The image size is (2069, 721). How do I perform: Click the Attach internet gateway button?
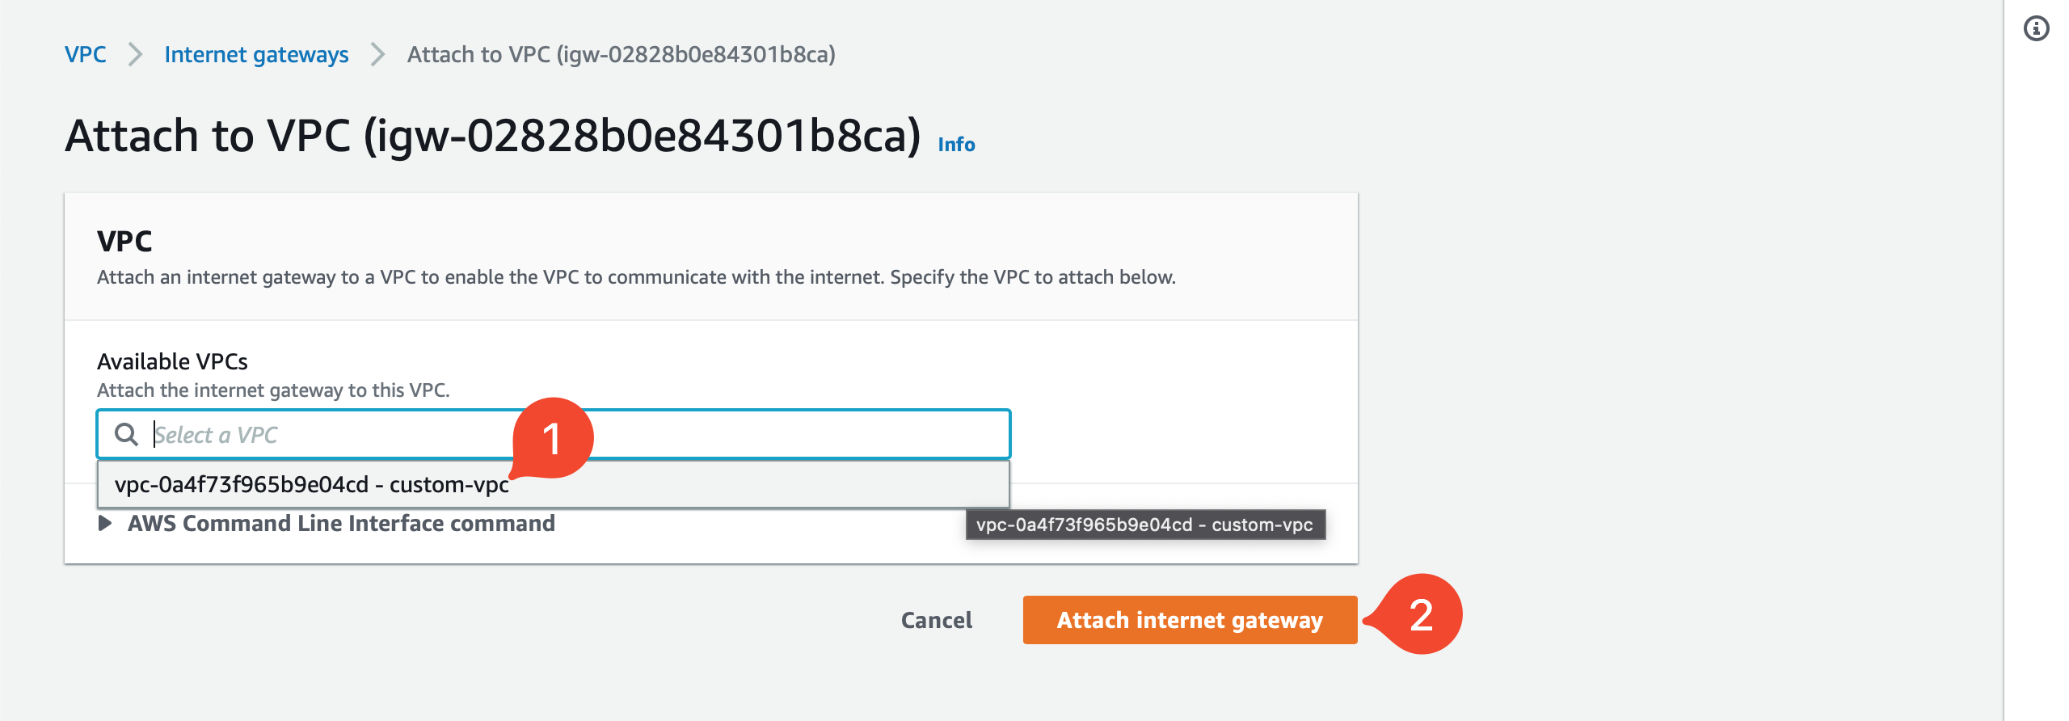tap(1188, 620)
